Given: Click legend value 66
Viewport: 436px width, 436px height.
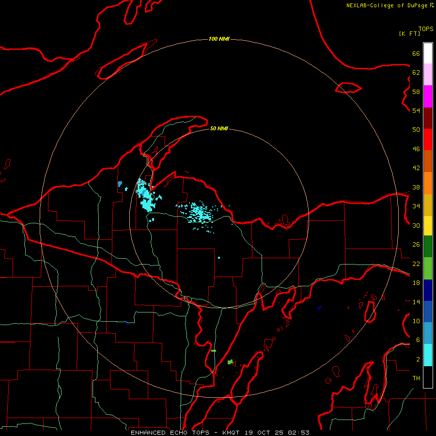Looking at the screenshot, I should click(416, 53).
